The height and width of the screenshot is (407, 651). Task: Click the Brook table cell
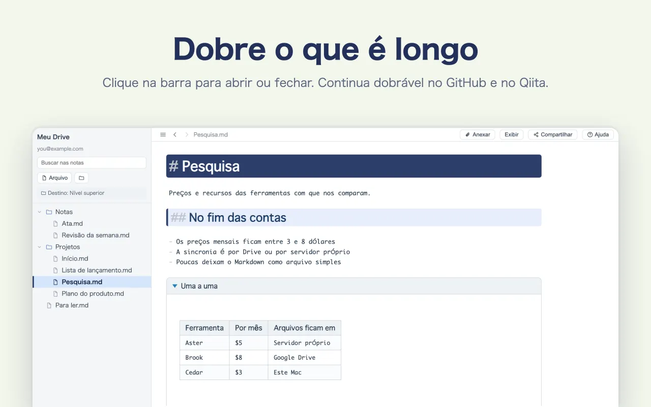coord(204,358)
